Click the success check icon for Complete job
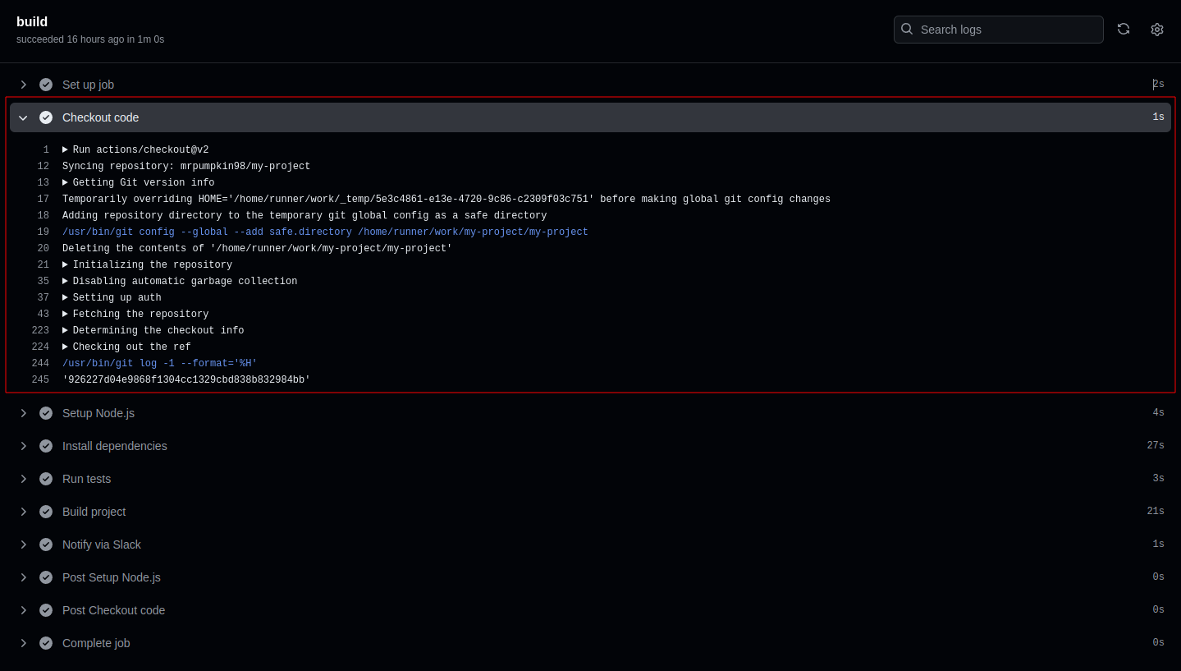This screenshot has width=1181, height=671. tap(46, 643)
